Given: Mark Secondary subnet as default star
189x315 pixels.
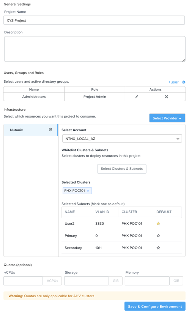Looking at the screenshot, I should pyautogui.click(x=158, y=248).
